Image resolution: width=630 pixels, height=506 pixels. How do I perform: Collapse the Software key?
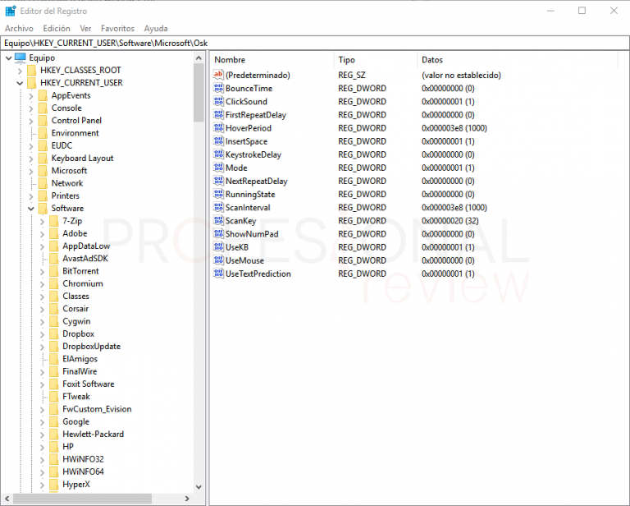click(31, 209)
